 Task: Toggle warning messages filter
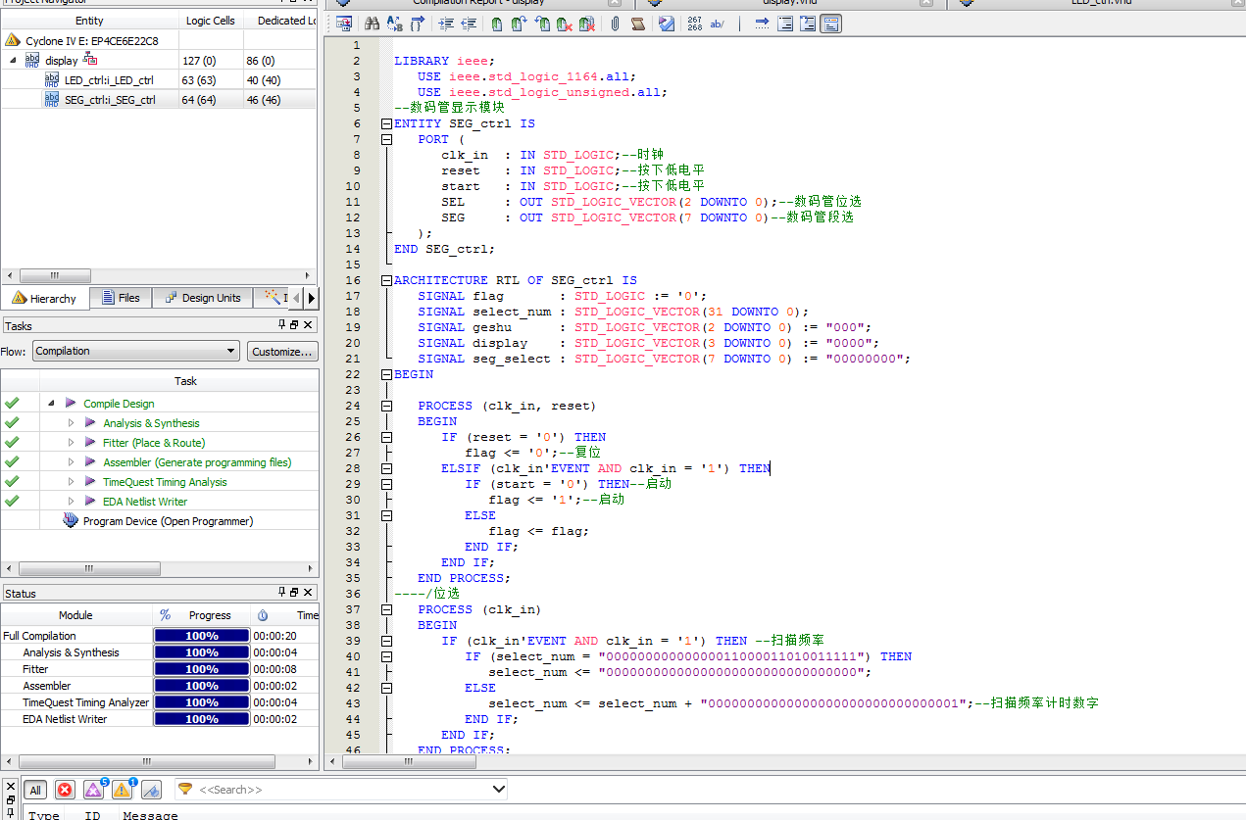[x=123, y=790]
